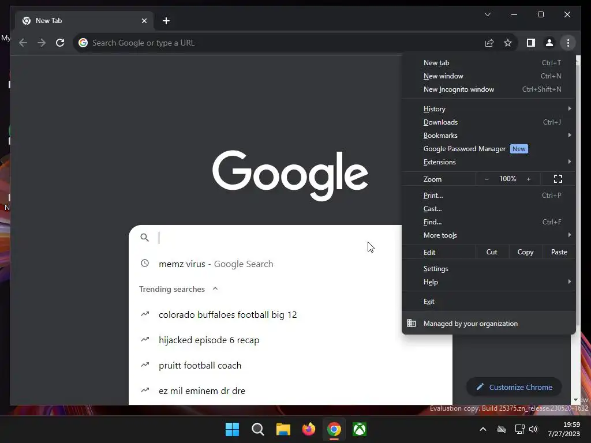This screenshot has height=443, width=591.
Task: Open Settings from the menu
Action: tap(489, 269)
